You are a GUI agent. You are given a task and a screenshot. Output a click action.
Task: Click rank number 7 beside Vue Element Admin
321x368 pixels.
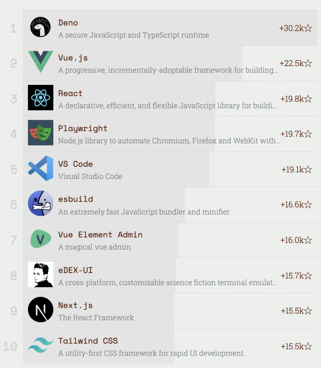click(x=14, y=240)
